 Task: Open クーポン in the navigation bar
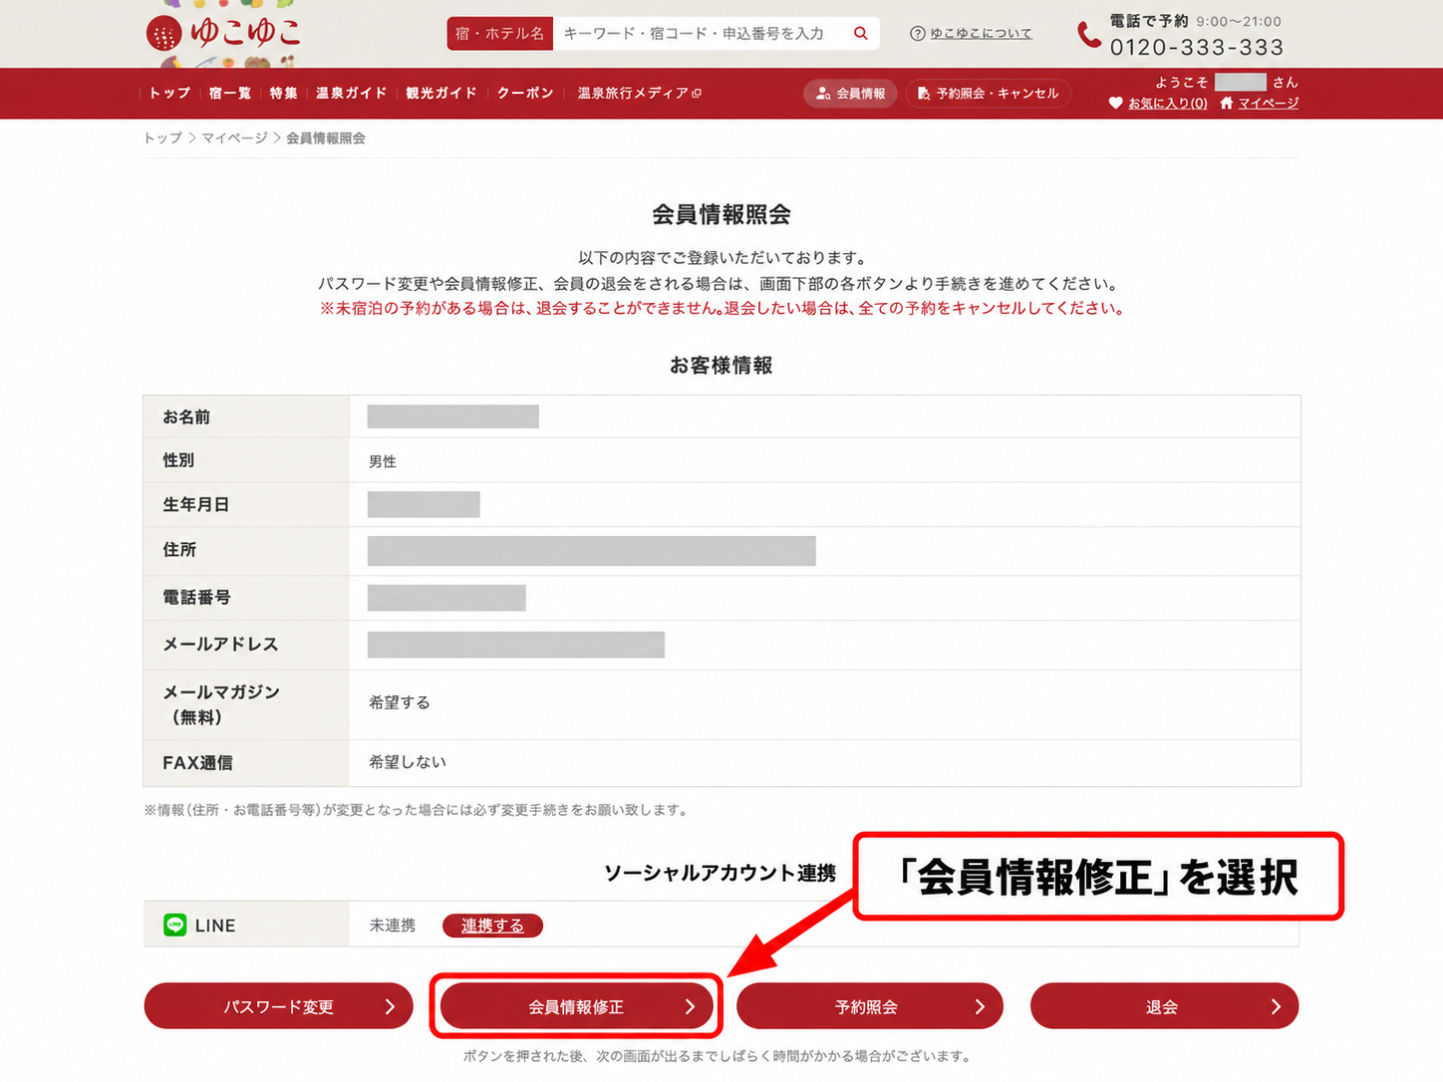pos(525,93)
